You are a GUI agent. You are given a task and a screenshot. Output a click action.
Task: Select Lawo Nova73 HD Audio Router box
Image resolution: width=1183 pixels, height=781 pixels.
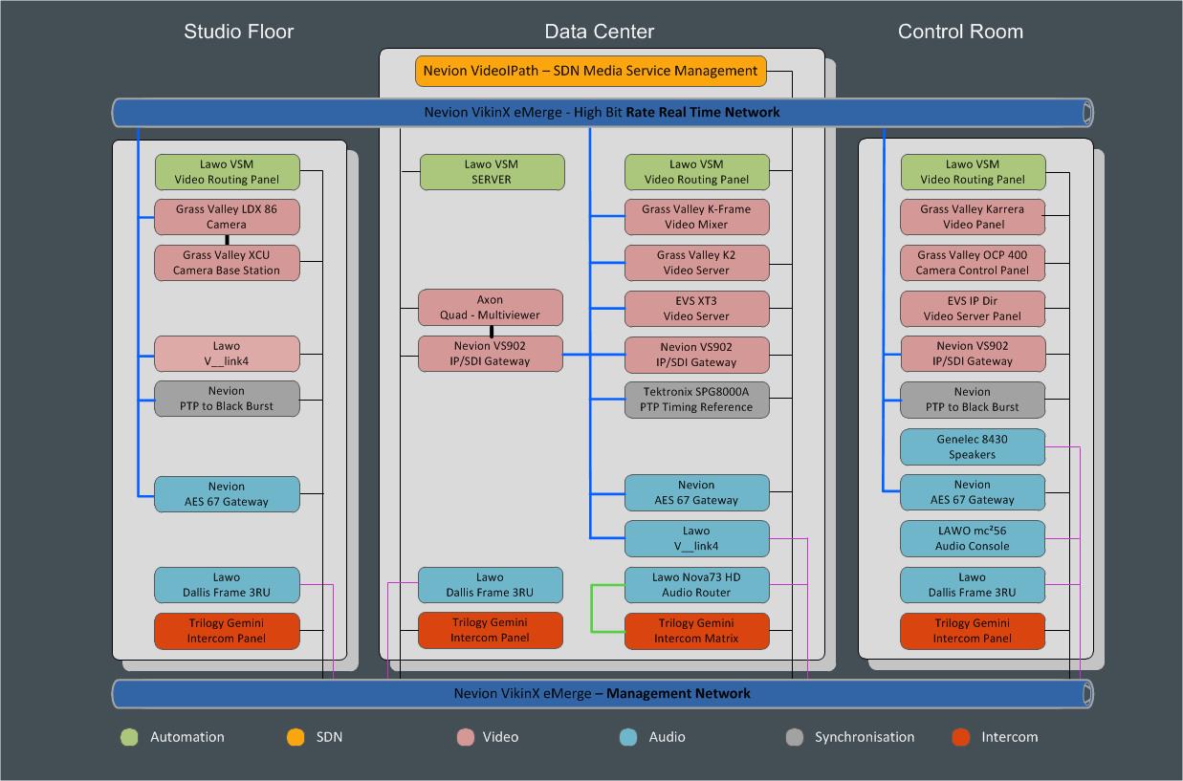click(x=696, y=585)
